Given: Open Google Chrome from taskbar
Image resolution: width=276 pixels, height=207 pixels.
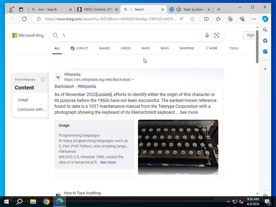Looking at the screenshot, I should coord(46,202).
